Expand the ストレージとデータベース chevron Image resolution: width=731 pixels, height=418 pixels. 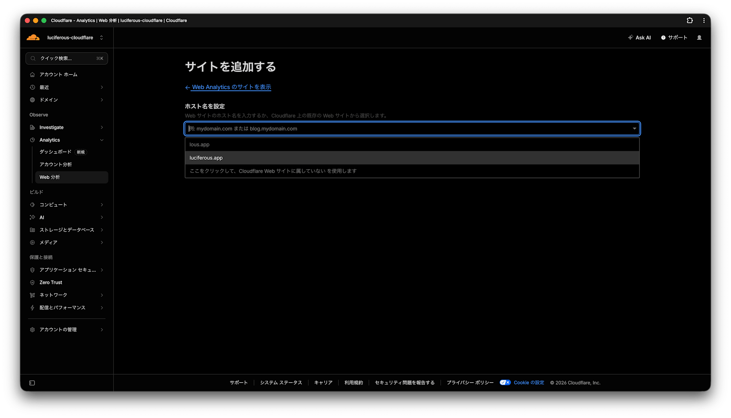point(102,230)
